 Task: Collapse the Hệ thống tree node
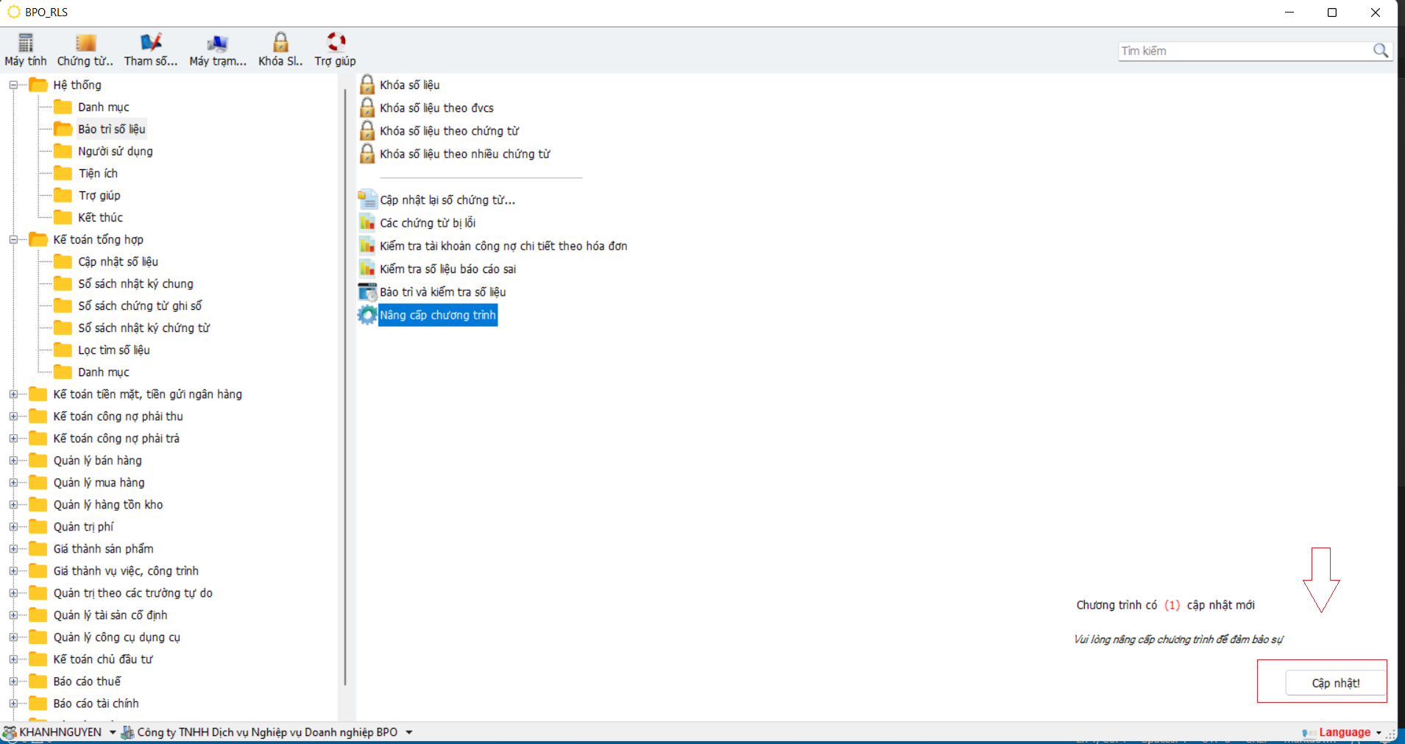13,85
